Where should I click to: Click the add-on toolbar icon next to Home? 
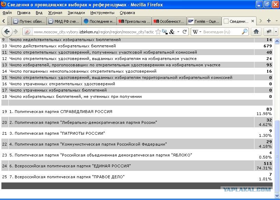click(269, 32)
